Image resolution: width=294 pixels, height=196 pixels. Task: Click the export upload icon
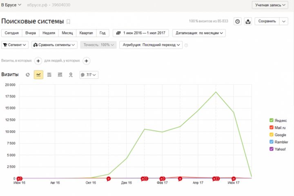[x=248, y=21]
